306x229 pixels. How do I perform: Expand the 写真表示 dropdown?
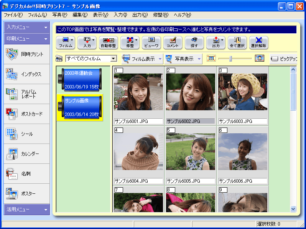pyautogui.click(x=199, y=59)
